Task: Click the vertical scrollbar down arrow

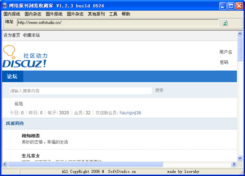Action: (240, 158)
